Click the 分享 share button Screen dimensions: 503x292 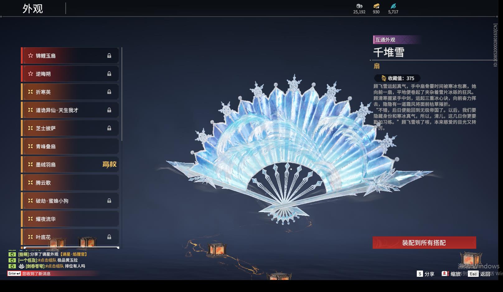pos(425,274)
